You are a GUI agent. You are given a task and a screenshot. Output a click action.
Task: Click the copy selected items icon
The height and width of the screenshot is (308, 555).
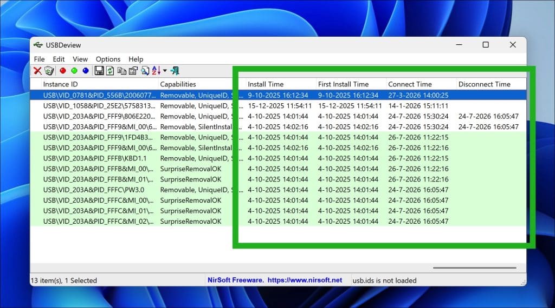pyautogui.click(x=122, y=71)
